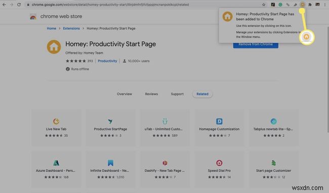329x193 pixels.
Task: Switch to the Support tab
Action: point(177,94)
